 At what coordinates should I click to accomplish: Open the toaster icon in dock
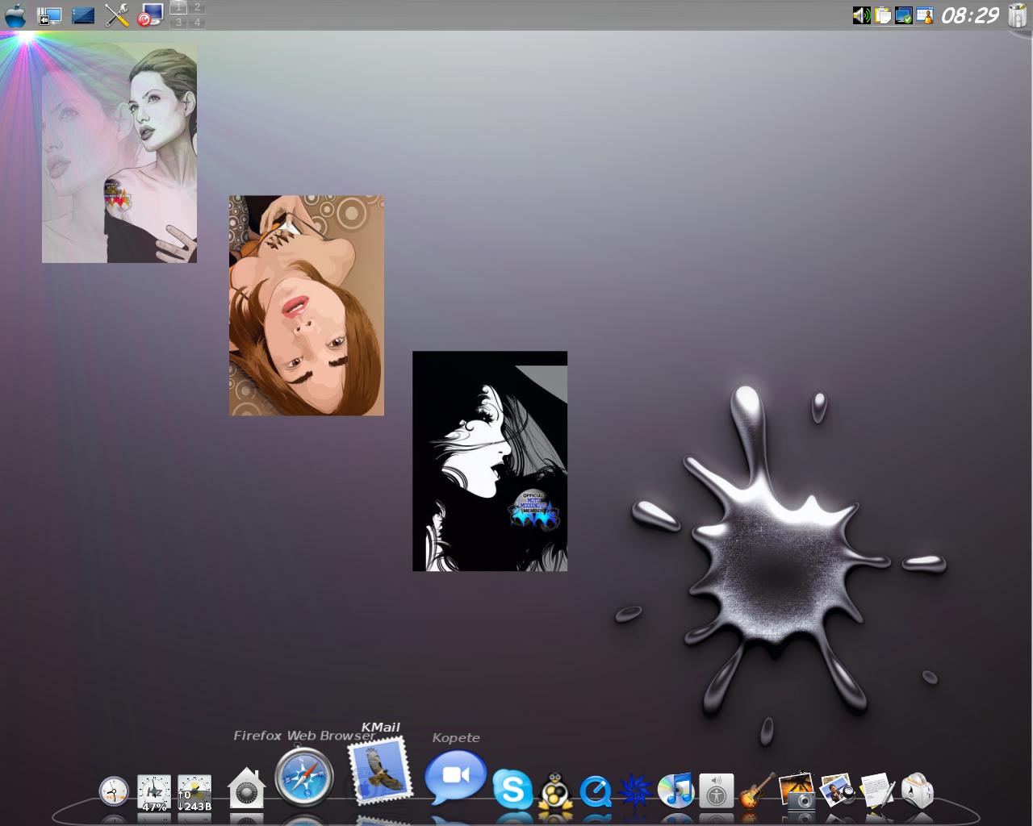click(918, 791)
